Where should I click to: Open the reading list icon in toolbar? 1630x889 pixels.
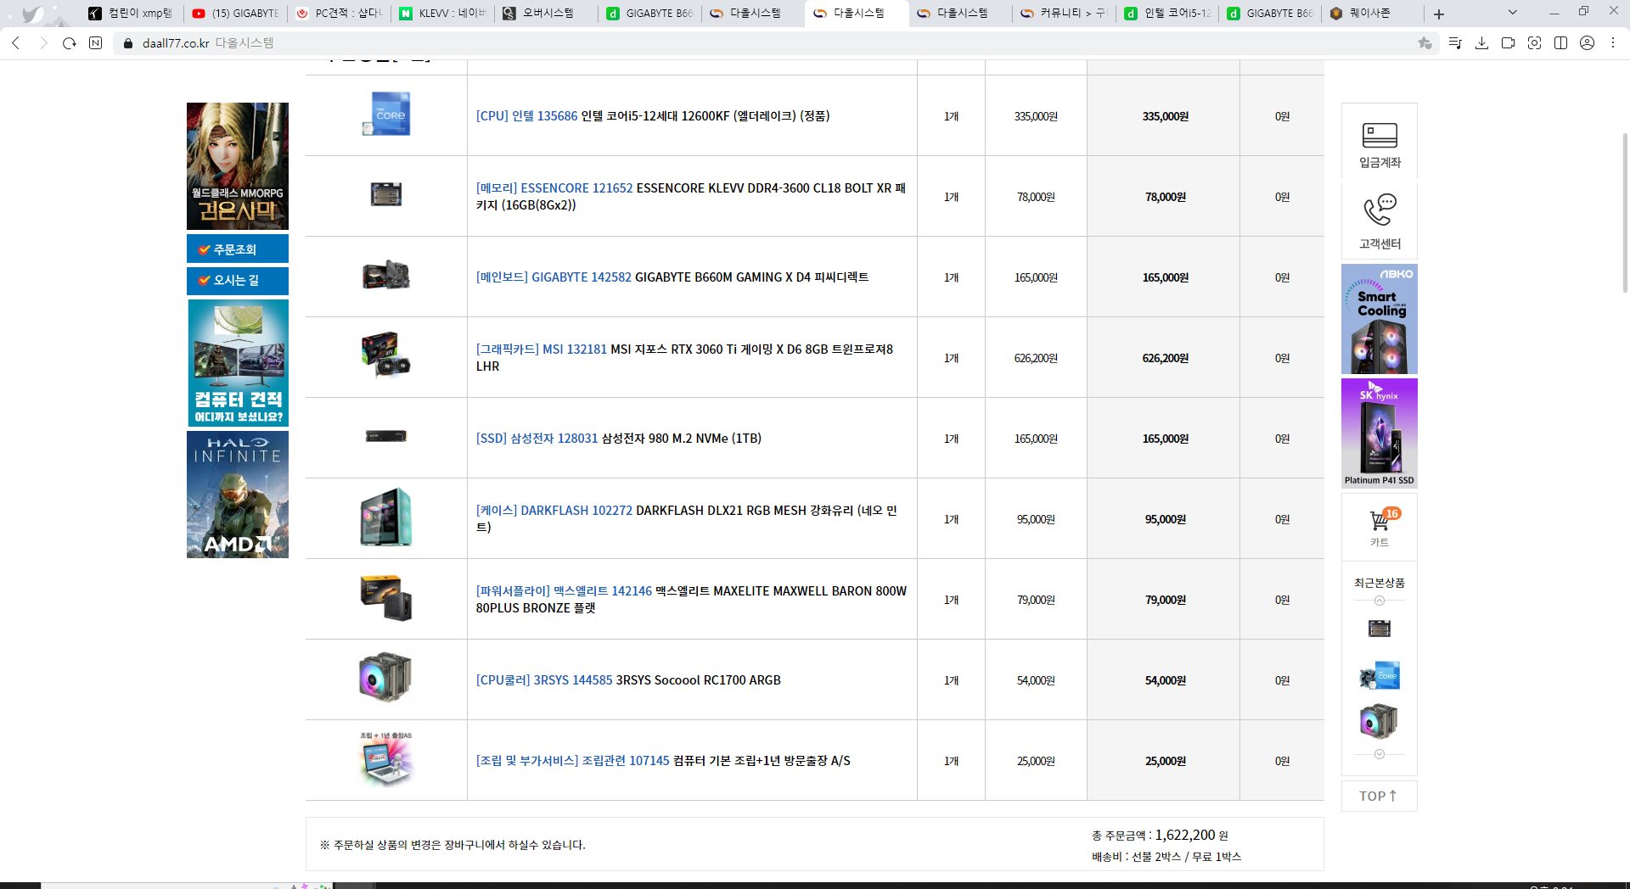pos(1455,42)
